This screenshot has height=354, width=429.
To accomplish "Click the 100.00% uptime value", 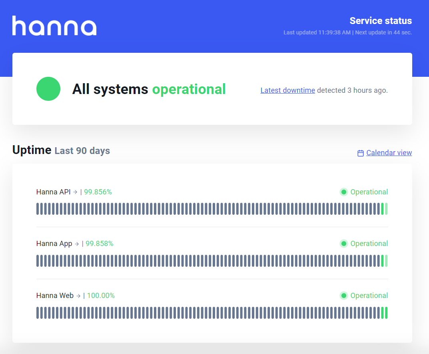I will (101, 296).
